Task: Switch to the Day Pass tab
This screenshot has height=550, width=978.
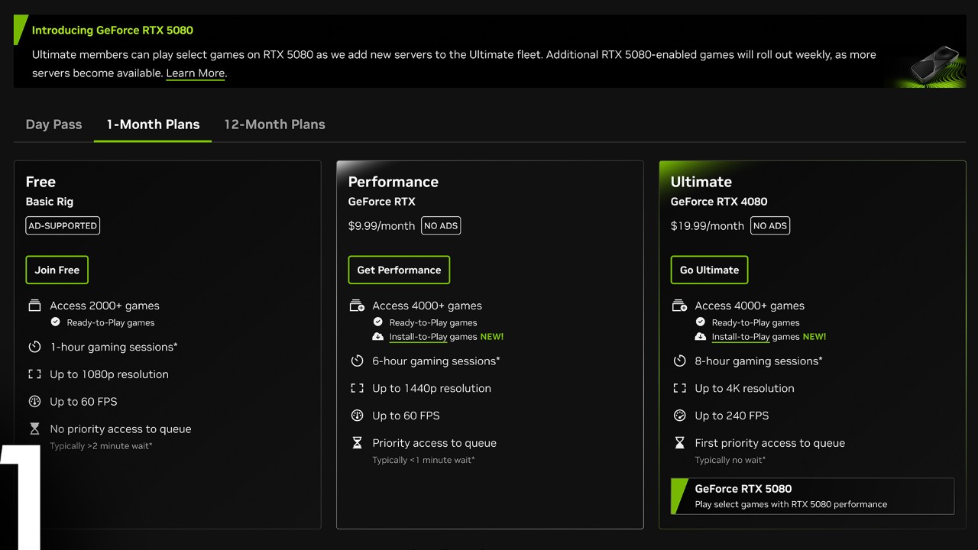Action: point(53,125)
